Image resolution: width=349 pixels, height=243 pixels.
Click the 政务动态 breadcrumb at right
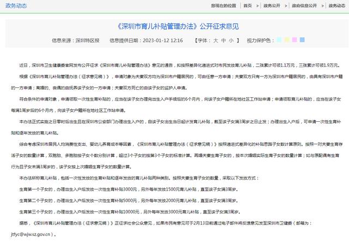pyautogui.click(x=337, y=6)
